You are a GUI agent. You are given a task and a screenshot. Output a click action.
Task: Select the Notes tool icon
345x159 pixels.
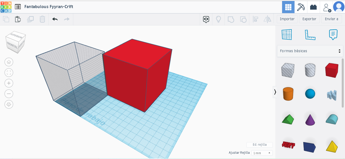[x=333, y=35]
